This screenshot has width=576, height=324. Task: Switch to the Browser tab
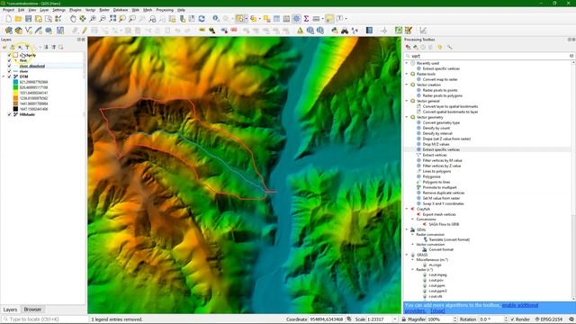tap(32, 310)
